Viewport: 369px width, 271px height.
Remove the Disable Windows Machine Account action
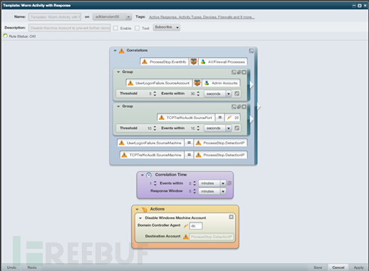pyautogui.click(x=231, y=217)
